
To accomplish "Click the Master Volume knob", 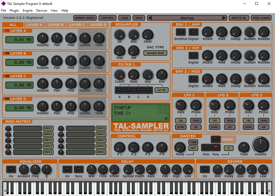I will pos(261,145).
